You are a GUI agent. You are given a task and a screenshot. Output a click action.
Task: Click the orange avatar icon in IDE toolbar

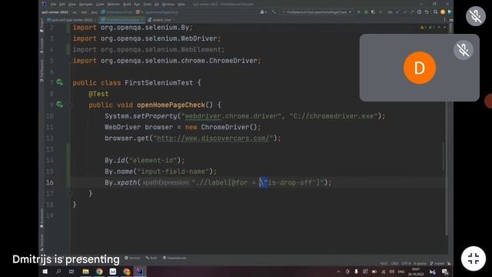[443, 12]
